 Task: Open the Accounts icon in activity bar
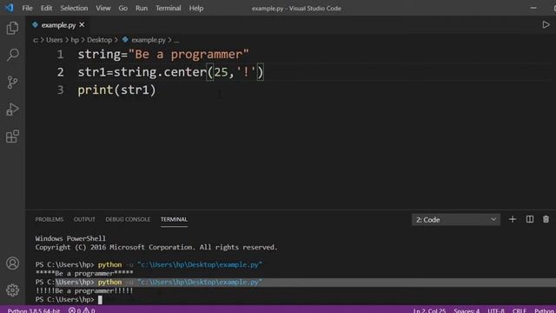coord(12,263)
